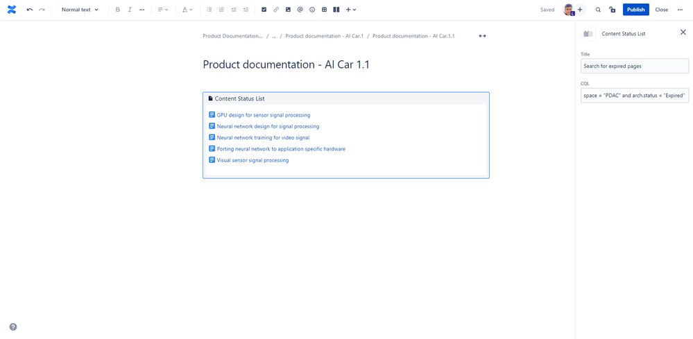Publish the page
The width and height of the screenshot is (693, 339).
point(636,10)
